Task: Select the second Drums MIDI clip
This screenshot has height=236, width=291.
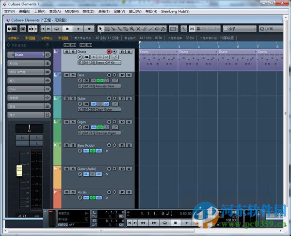Action: click(x=198, y=60)
